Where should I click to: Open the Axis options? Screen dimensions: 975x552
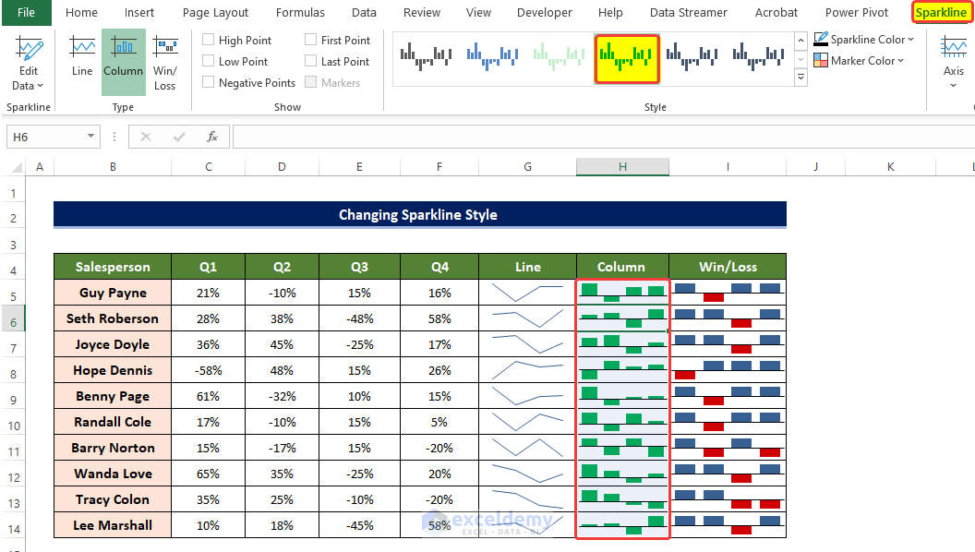coord(953,62)
